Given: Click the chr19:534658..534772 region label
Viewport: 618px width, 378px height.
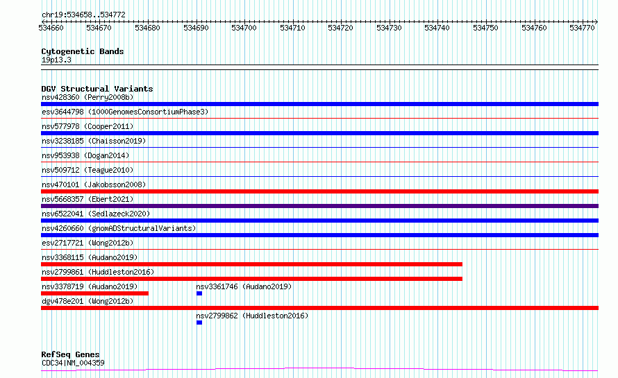Looking at the screenshot, I should (x=83, y=15).
